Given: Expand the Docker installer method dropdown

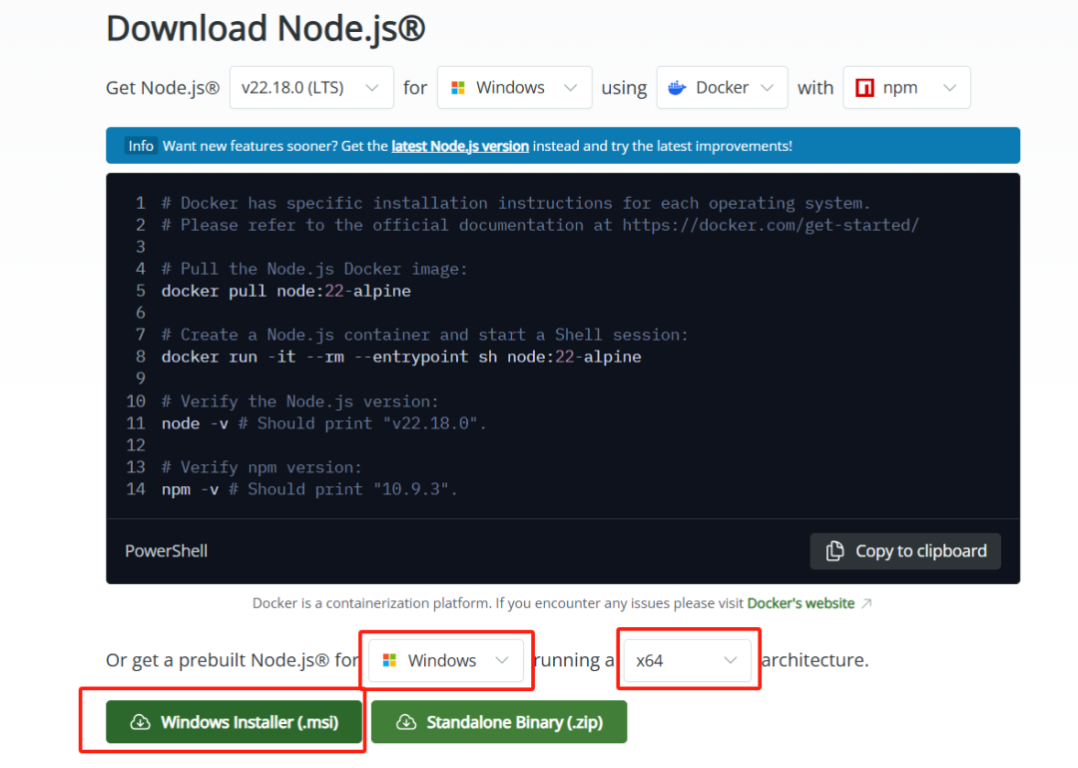Looking at the screenshot, I should pyautogui.click(x=721, y=88).
